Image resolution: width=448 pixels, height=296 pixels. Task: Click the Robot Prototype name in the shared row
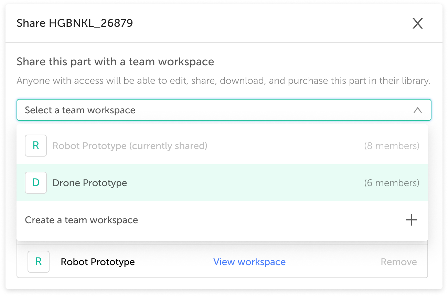pyautogui.click(x=98, y=262)
